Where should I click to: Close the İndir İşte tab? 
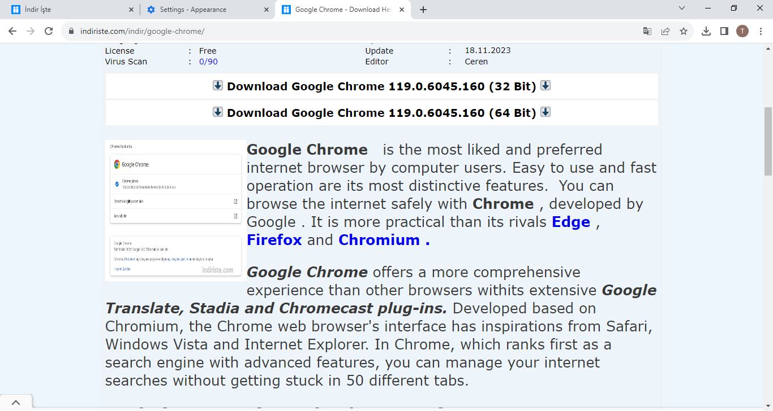pyautogui.click(x=131, y=10)
